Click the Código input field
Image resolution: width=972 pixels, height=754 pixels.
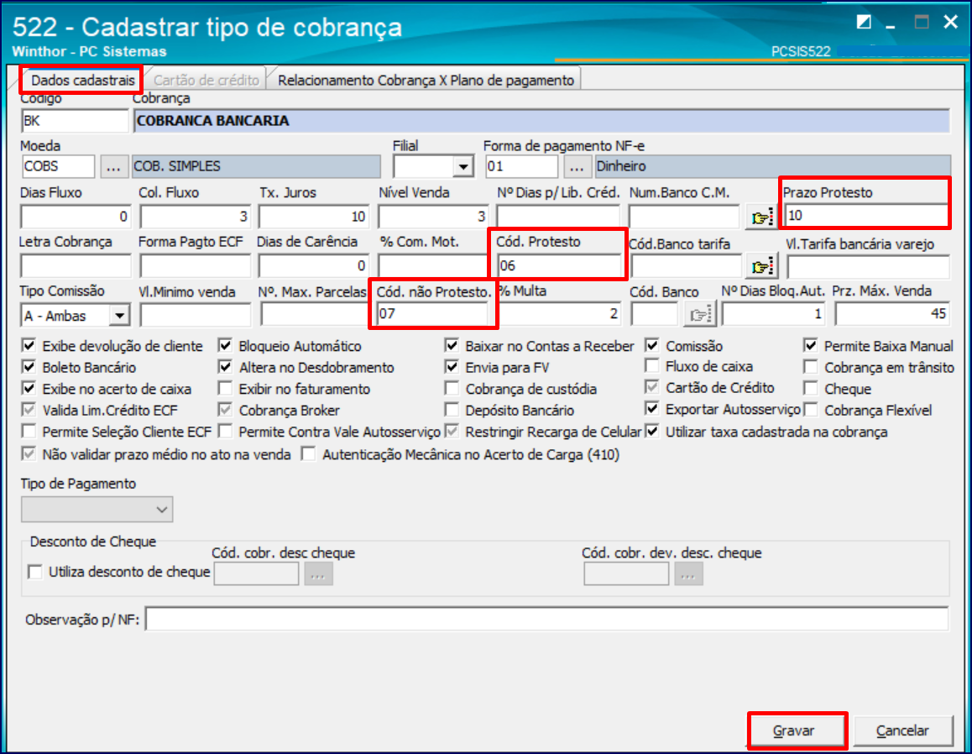click(x=75, y=121)
